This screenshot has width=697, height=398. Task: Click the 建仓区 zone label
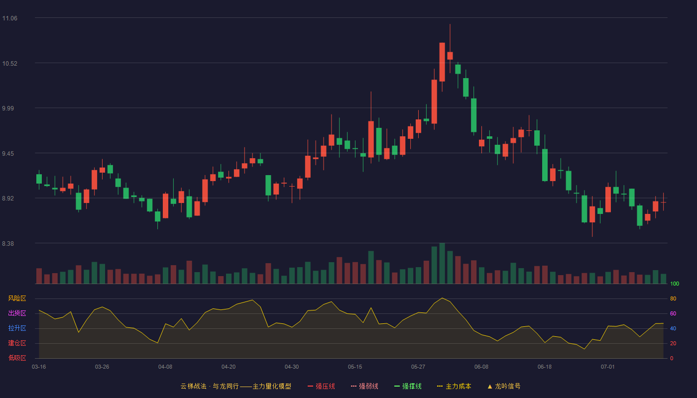tap(17, 343)
